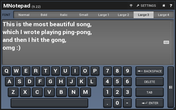Click the M key
The width and height of the screenshot is (176, 110).
[86, 92]
